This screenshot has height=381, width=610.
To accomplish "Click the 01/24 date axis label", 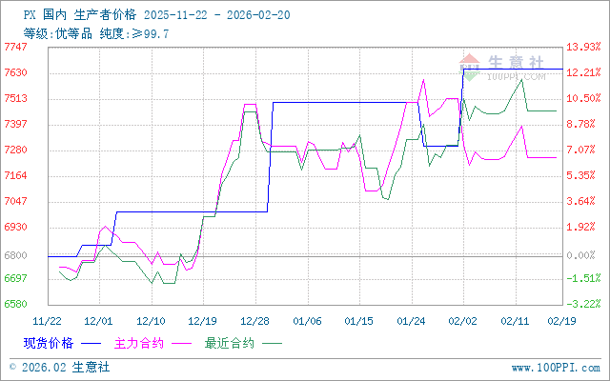I will [x=410, y=320].
